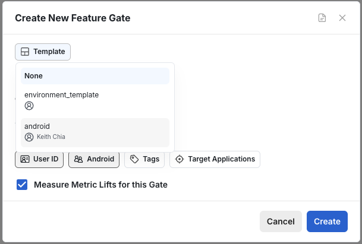
Task: Open the Target Applications selector
Action: point(215,159)
